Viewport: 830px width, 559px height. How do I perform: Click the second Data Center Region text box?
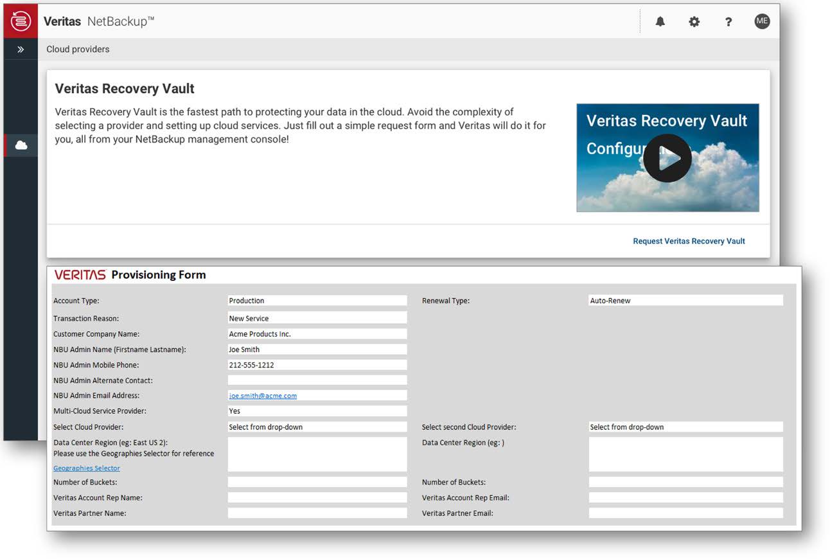(686, 454)
